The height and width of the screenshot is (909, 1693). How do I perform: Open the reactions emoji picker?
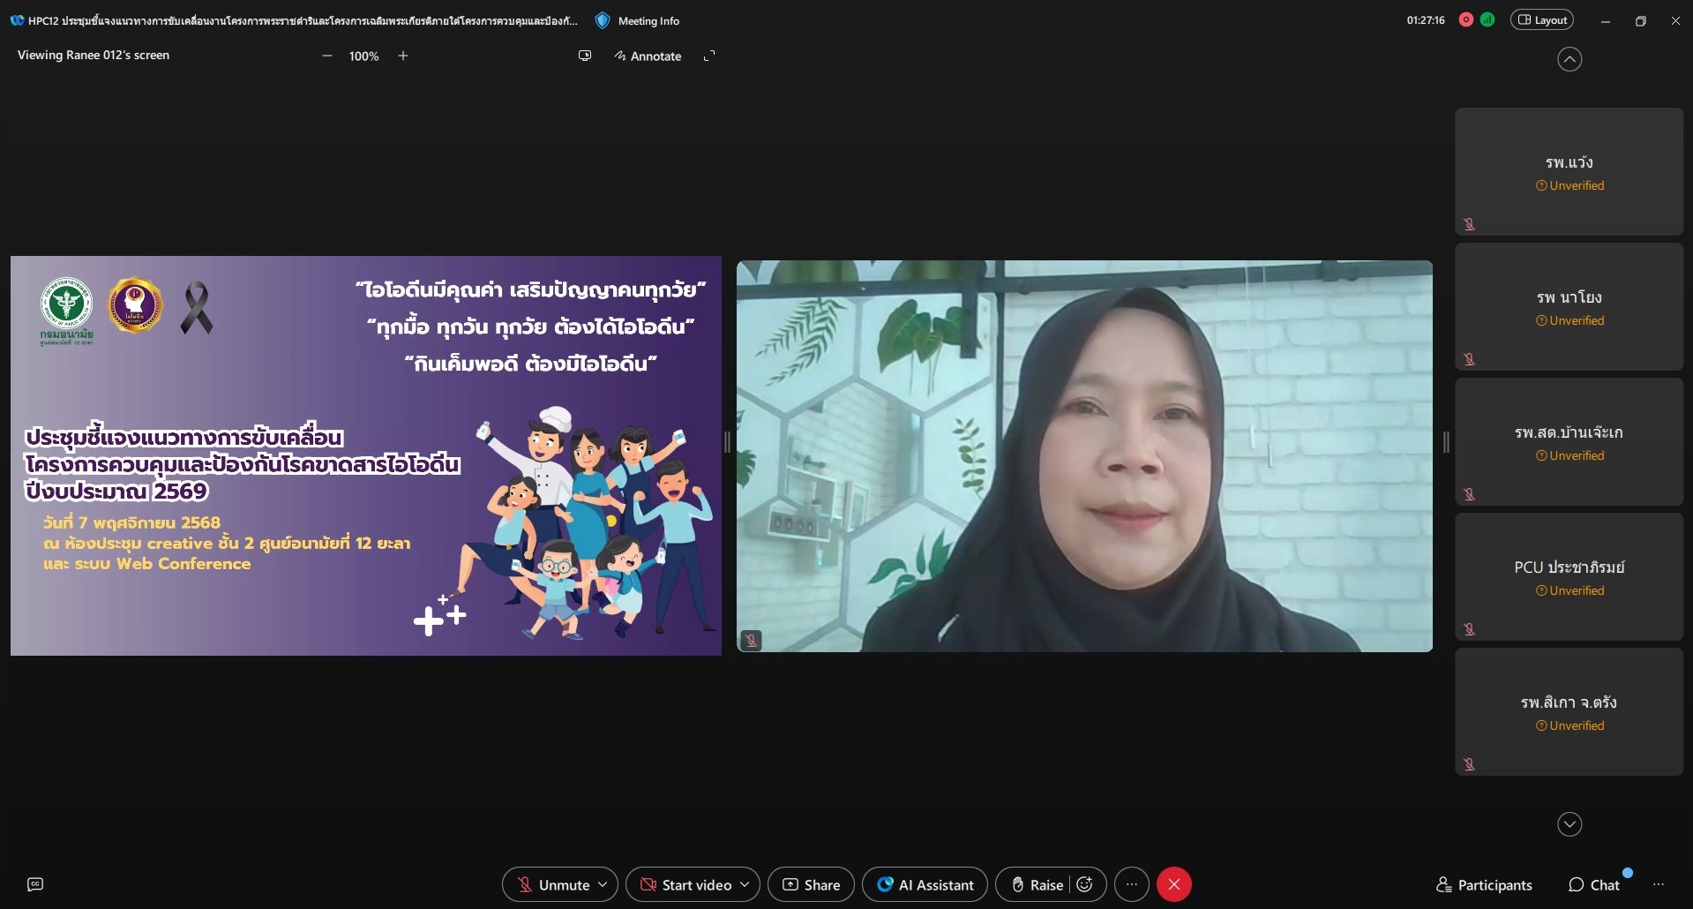pyautogui.click(x=1085, y=884)
